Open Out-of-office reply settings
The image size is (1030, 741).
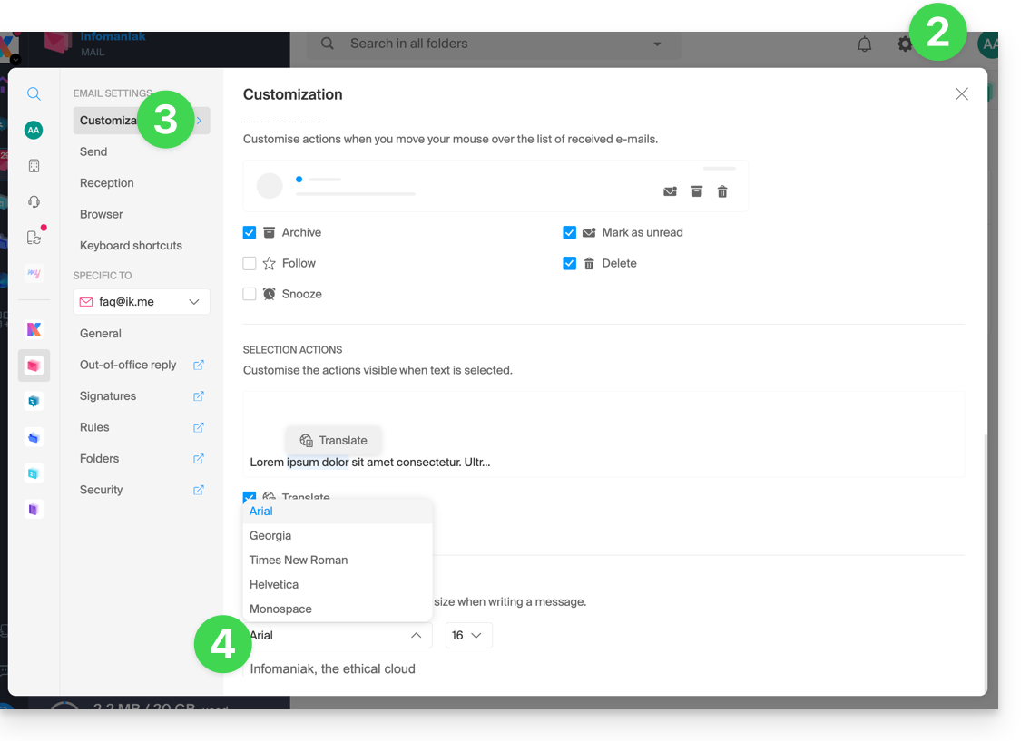[x=128, y=365]
